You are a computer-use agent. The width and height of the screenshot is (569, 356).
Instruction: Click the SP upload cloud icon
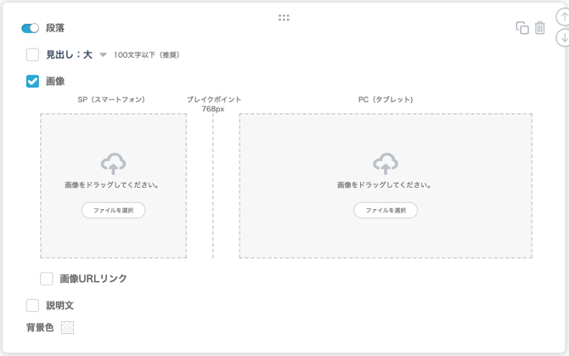(x=113, y=164)
